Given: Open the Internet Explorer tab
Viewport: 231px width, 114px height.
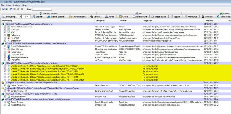Looking at the screenshot, I should (56, 17).
